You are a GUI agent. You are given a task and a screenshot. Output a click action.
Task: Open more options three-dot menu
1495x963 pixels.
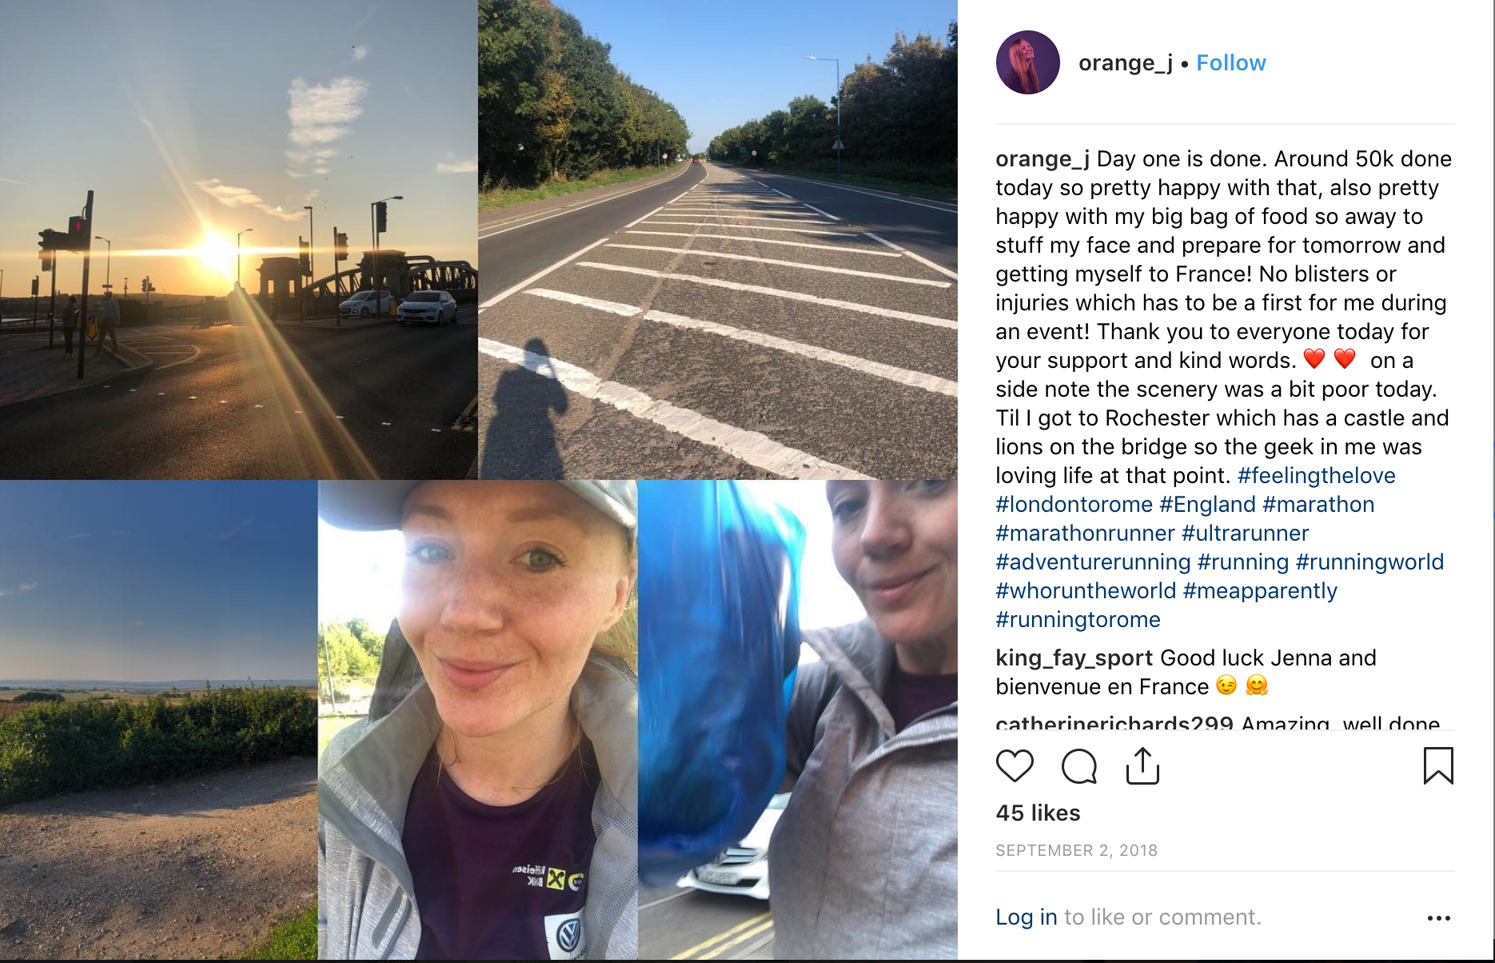(1439, 917)
